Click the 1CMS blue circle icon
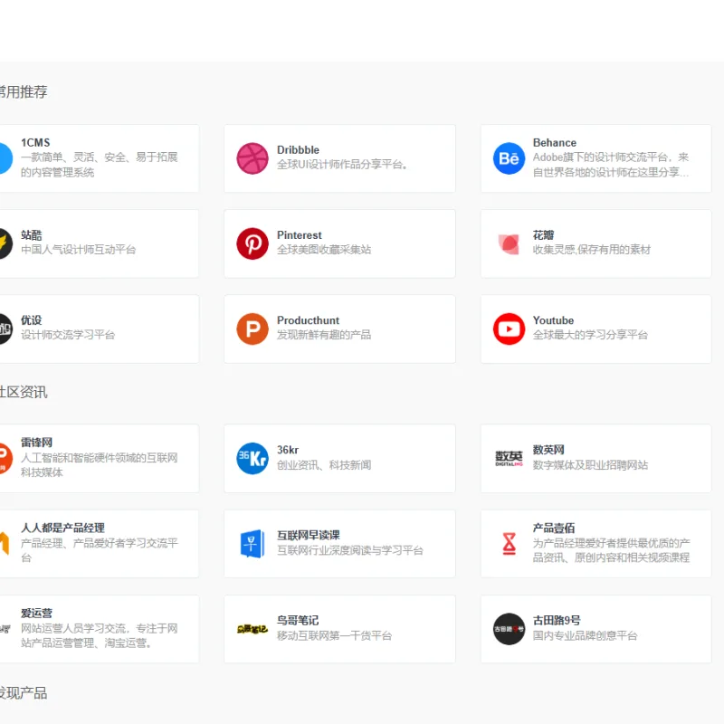The image size is (724, 724). 5,158
